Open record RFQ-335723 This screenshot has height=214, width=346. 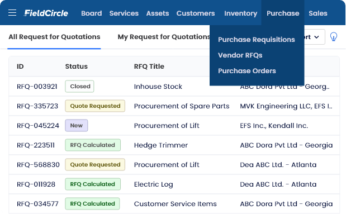coord(37,106)
